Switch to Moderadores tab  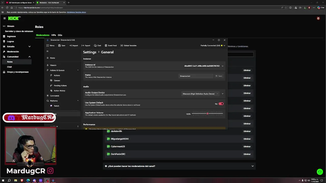point(43,35)
